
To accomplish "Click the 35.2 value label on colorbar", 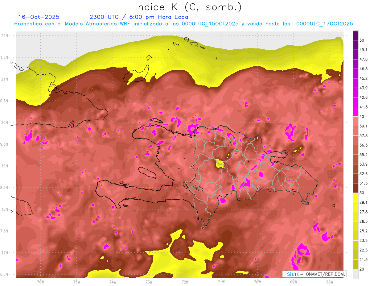I will click(364, 155).
